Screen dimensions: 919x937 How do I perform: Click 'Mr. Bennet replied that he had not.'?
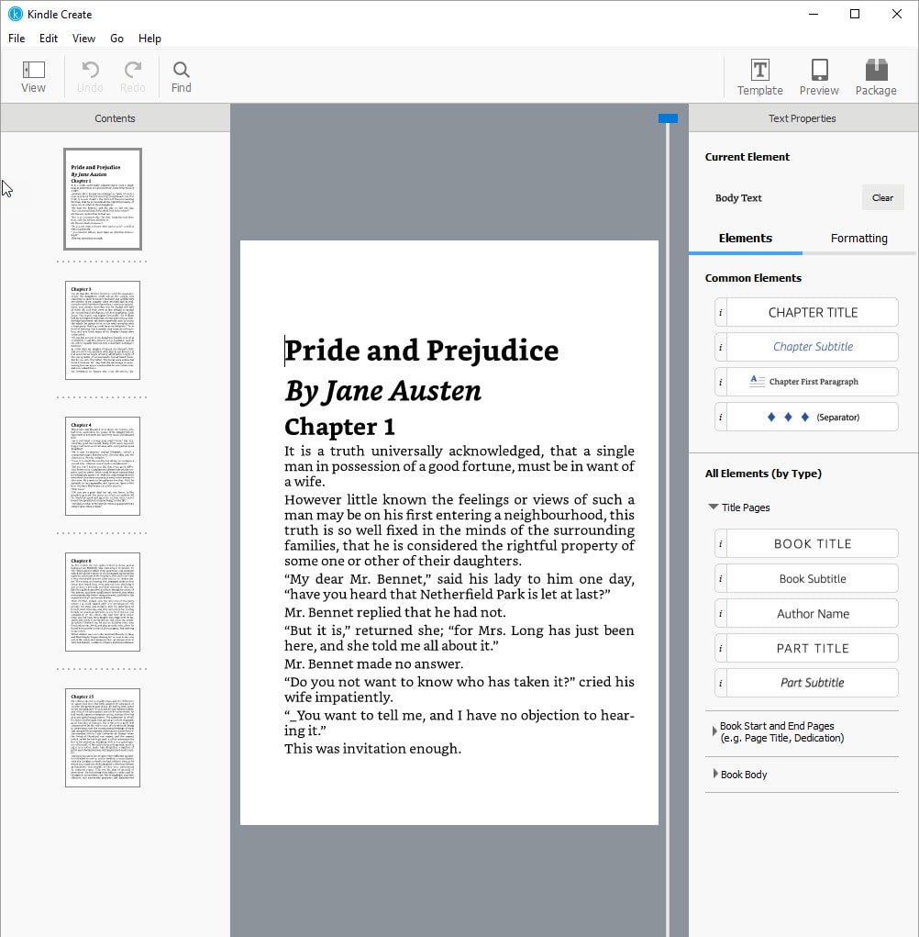point(394,612)
